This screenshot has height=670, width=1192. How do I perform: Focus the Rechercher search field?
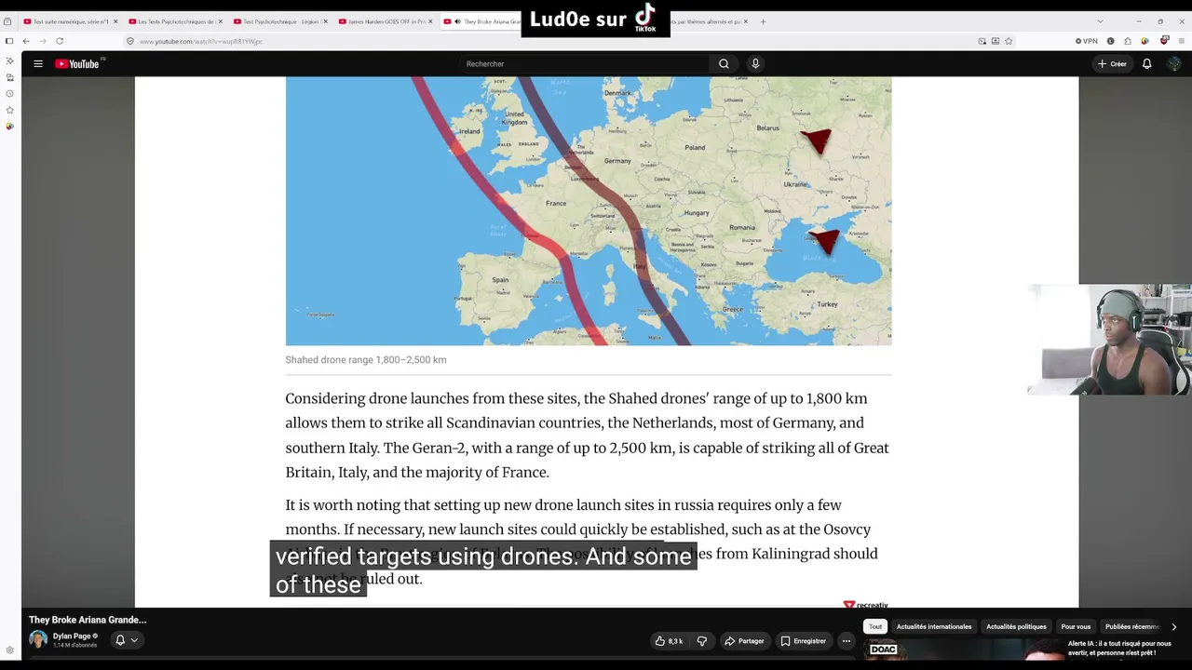(582, 63)
